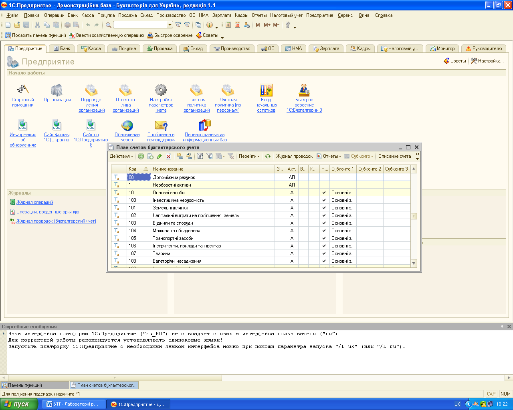
Task: Open the Информация об обновлениях icon
Action: [23, 125]
